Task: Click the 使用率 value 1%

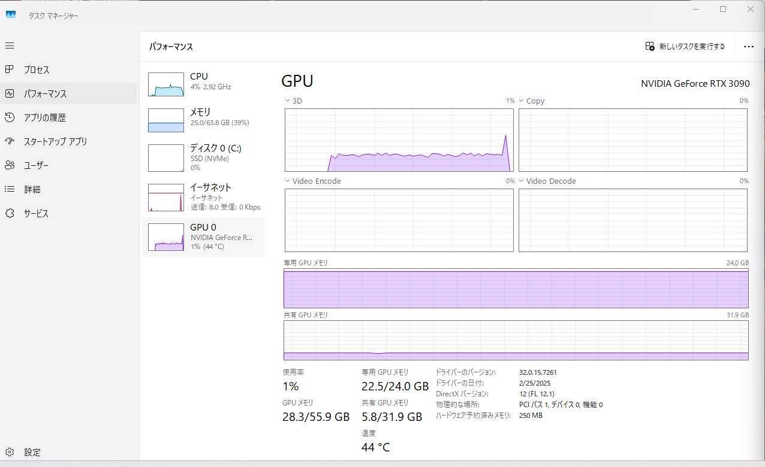Action: [x=291, y=386]
